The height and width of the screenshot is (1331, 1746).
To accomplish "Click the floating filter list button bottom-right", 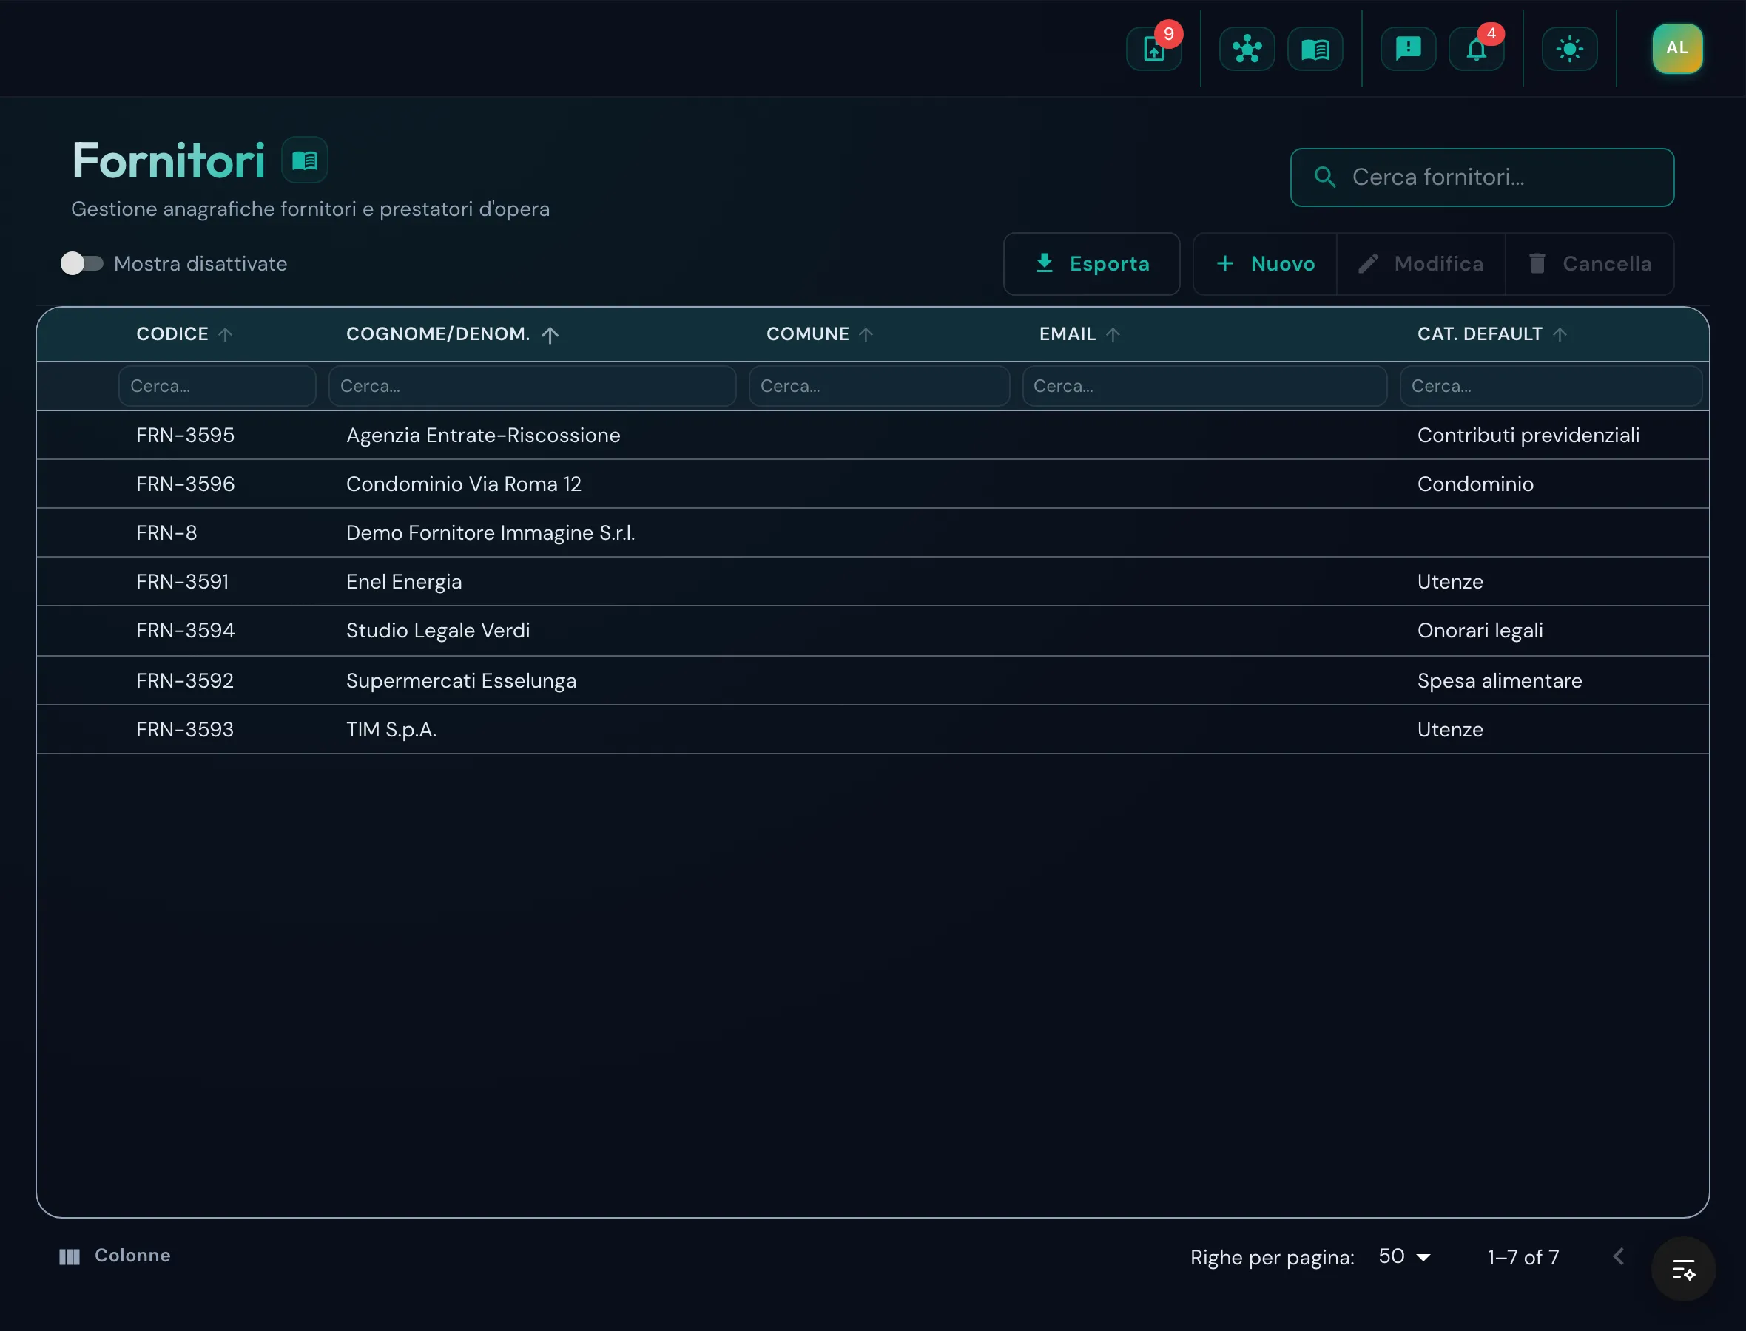I will [x=1683, y=1269].
